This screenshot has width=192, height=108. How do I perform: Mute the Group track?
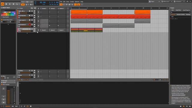34,29
